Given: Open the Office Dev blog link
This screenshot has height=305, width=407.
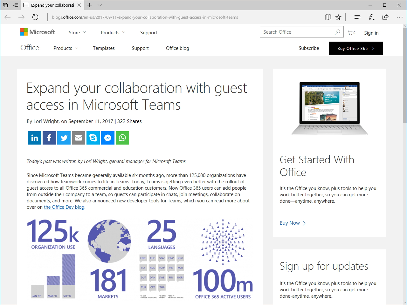Looking at the screenshot, I should pos(64,207).
